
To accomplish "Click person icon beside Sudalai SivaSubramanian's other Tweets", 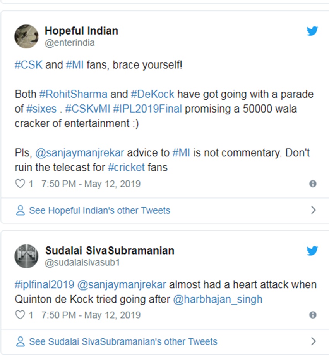I will (x=20, y=342).
